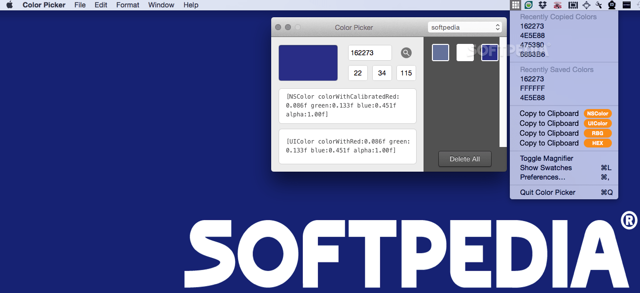
Task: Open the softpedia palette dropdown
Action: (x=464, y=27)
